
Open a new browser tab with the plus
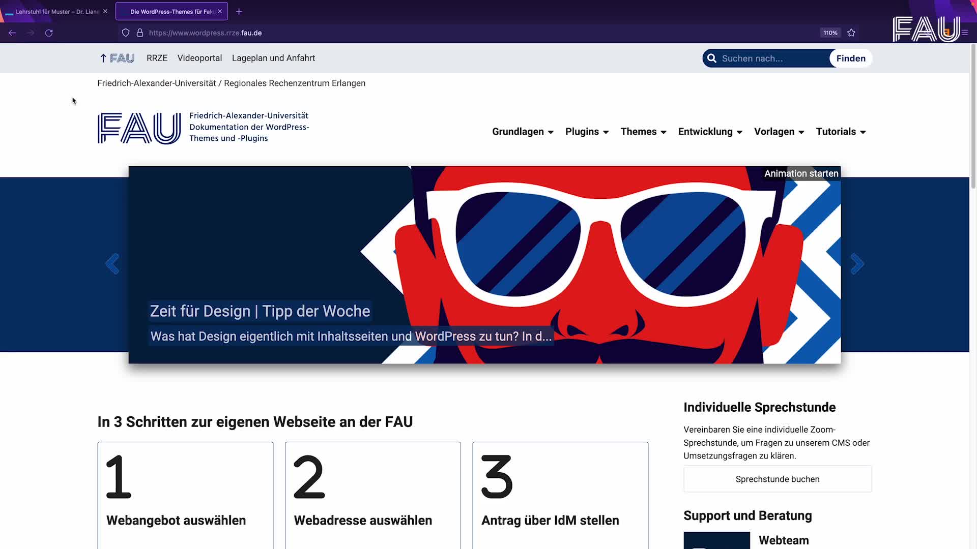click(239, 11)
